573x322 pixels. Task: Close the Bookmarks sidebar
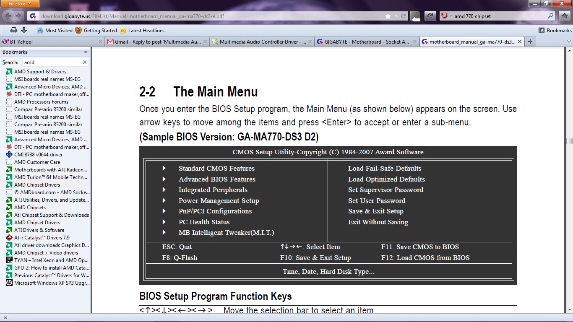pos(86,52)
